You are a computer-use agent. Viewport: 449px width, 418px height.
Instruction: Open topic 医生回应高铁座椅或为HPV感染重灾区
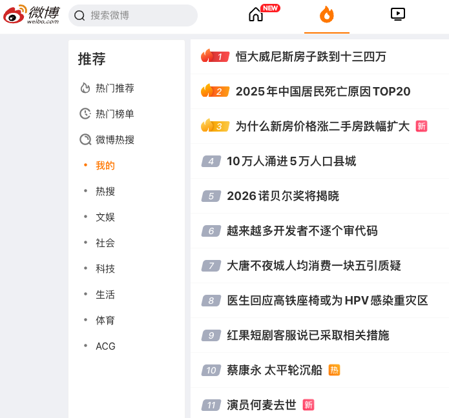pos(328,301)
